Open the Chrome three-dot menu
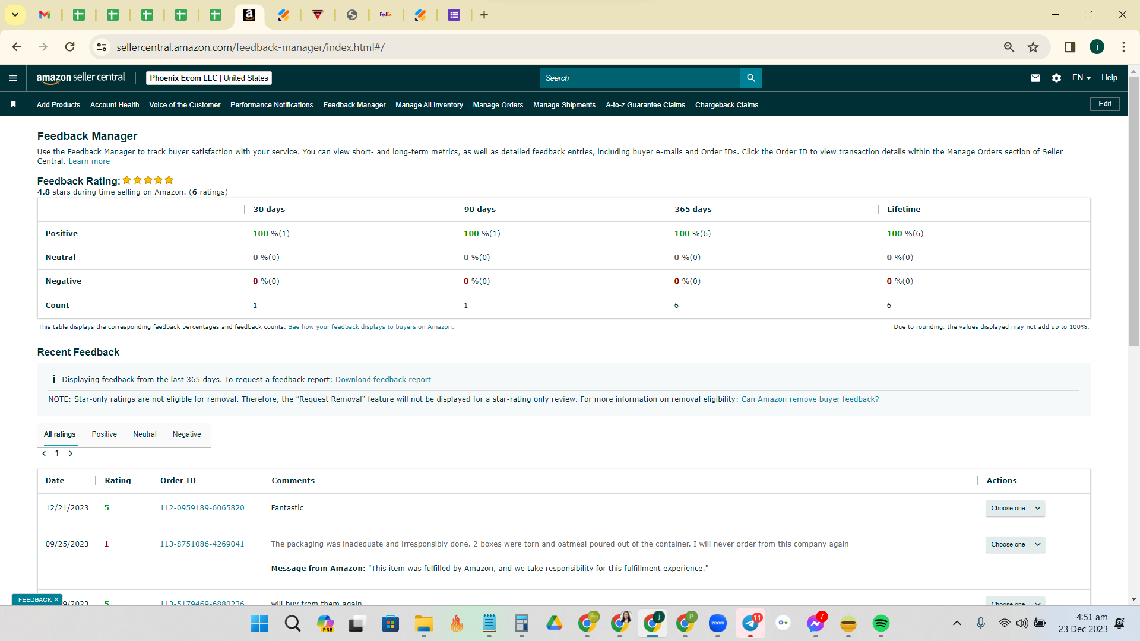1140x641 pixels. coord(1123,47)
